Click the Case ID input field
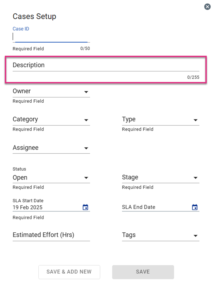This screenshot has width=214, height=283. 51,37
